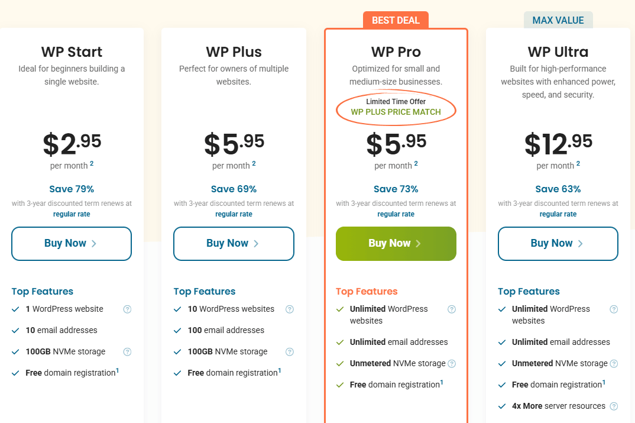
Task: Click green Buy Now button for WP Pro
Action: point(396,243)
